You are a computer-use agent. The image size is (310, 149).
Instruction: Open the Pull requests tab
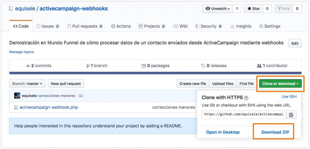tap(85, 26)
